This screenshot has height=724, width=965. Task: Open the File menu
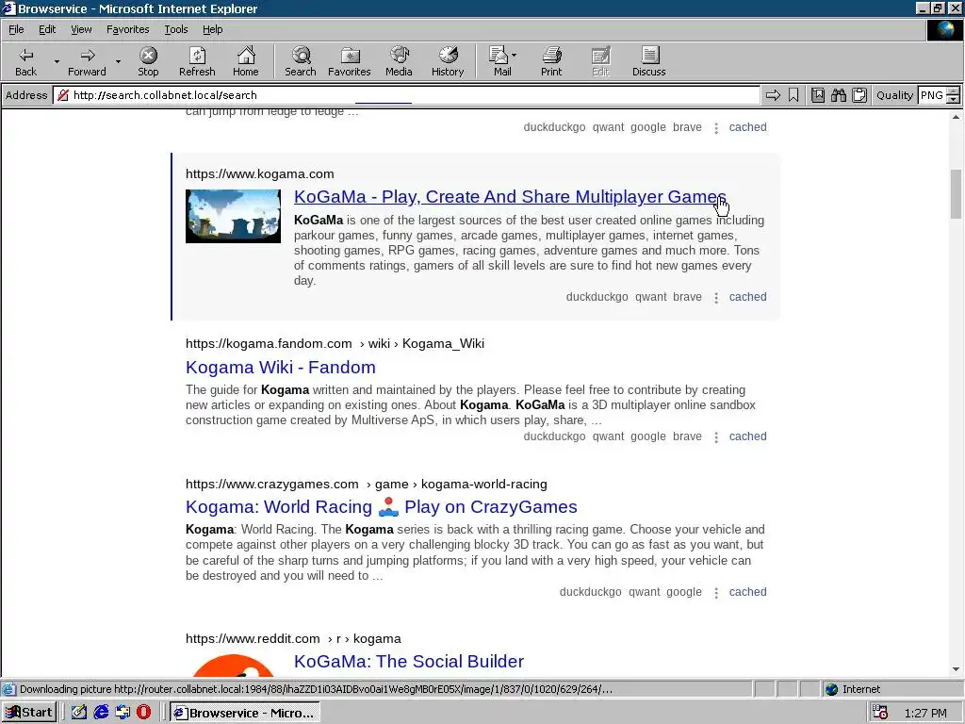pyautogui.click(x=16, y=29)
